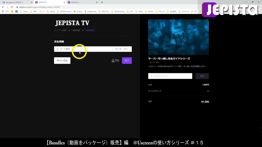Open the ファイナンス bookmark folder

click(x=184, y=11)
